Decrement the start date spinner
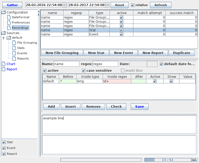The width and height of the screenshot is (199, 163). click(x=65, y=6)
